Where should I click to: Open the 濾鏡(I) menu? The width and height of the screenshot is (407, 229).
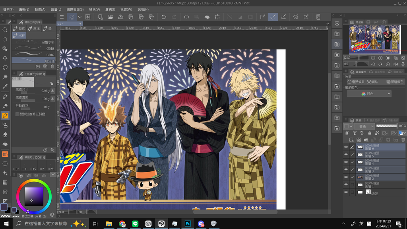click(x=110, y=10)
